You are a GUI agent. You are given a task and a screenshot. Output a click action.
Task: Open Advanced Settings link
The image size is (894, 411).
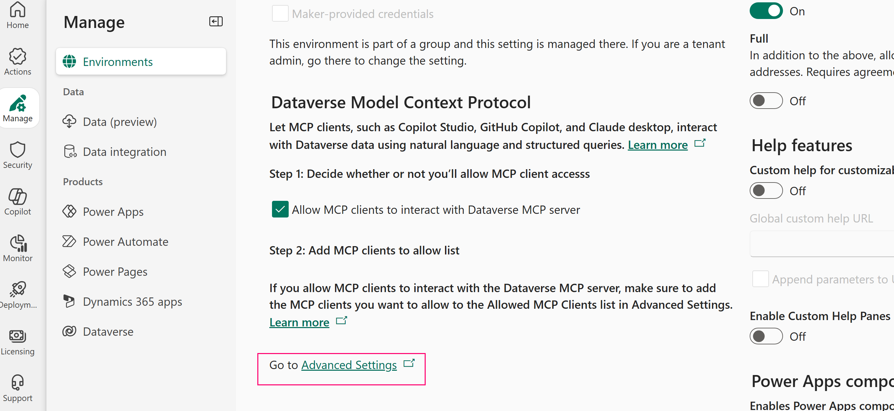[x=349, y=365]
